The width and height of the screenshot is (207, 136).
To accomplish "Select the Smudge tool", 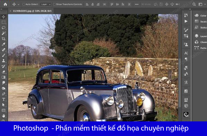I will pos(3,83).
